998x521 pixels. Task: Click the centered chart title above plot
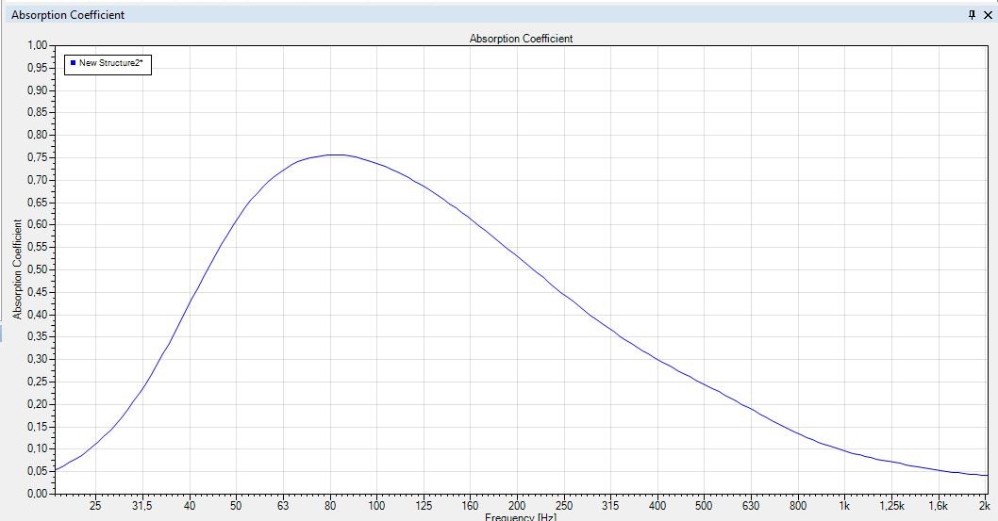pyautogui.click(x=521, y=39)
